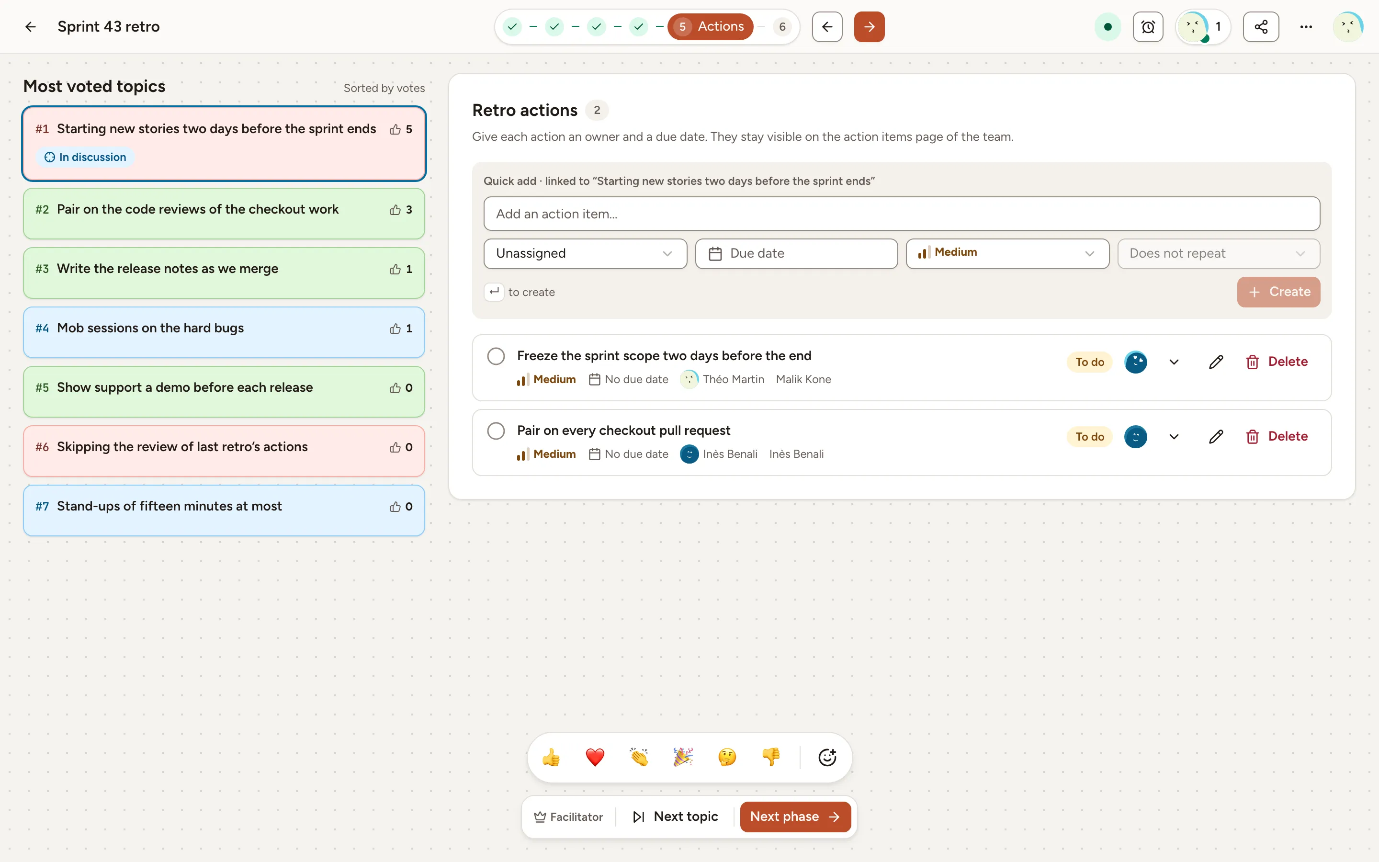This screenshot has width=1379, height=862.
Task: React with the party popper emoji
Action: [x=683, y=757]
